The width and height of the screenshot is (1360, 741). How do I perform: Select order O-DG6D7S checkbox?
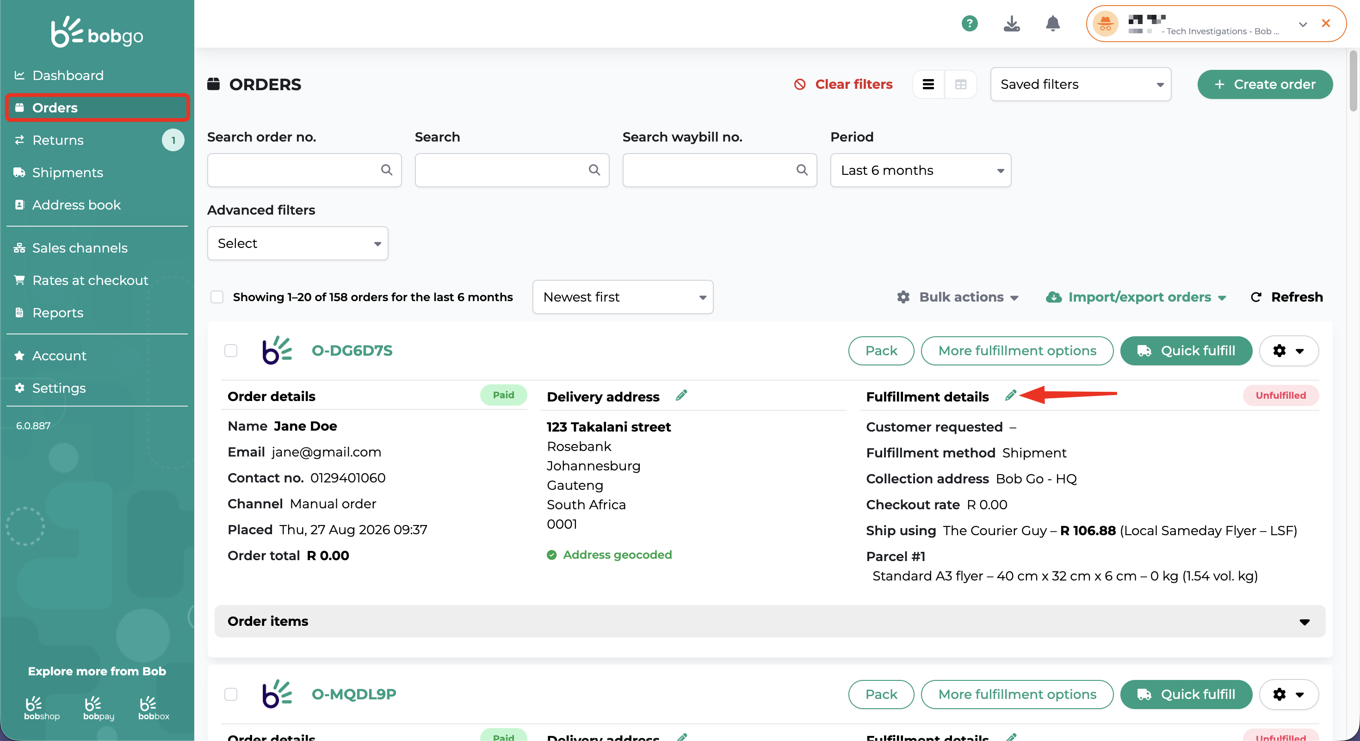[231, 351]
